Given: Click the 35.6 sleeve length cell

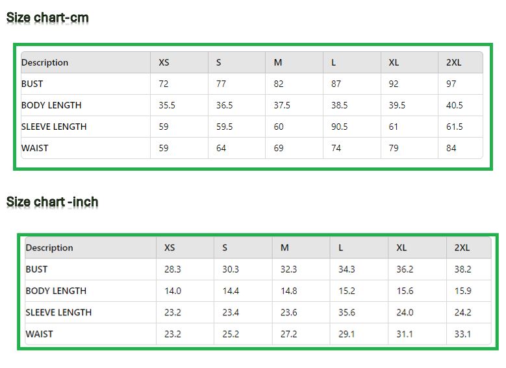Looking at the screenshot, I should (347, 312).
